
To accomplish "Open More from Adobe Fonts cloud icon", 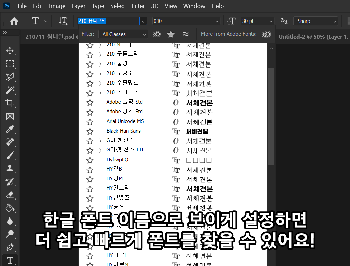I will coord(266,34).
